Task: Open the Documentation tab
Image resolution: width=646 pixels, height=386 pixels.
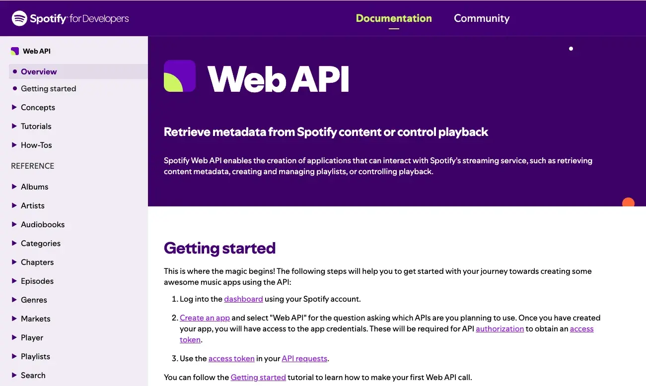Action: click(x=394, y=18)
